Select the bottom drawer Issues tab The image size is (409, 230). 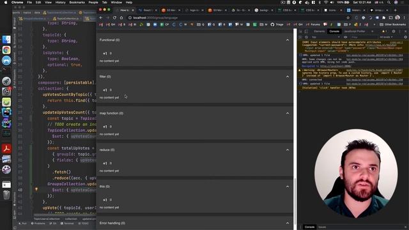coord(322,227)
